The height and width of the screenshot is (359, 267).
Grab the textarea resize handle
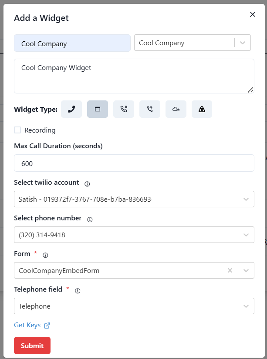(250, 90)
